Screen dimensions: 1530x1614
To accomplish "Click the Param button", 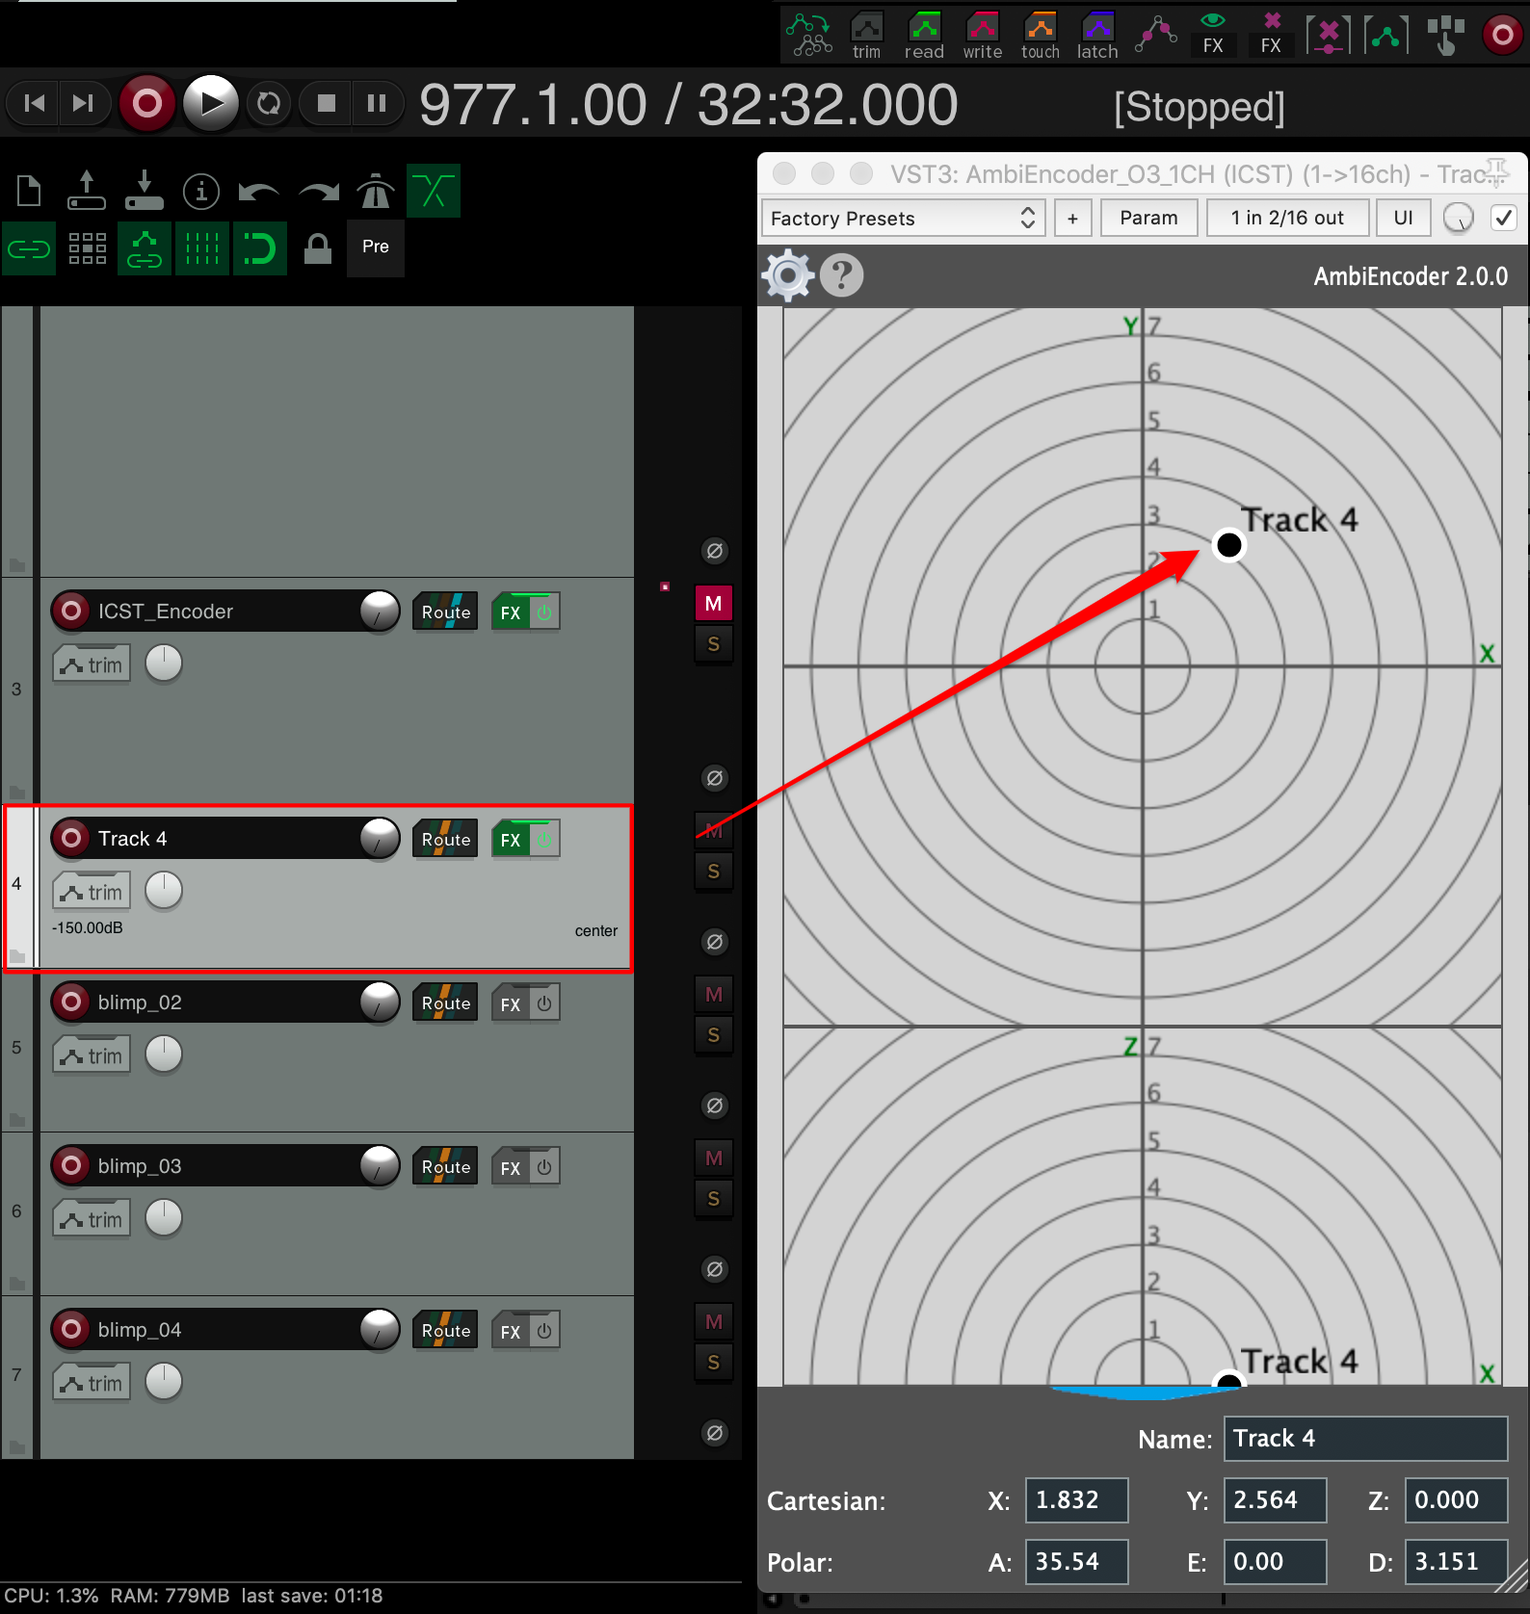I will tap(1147, 218).
